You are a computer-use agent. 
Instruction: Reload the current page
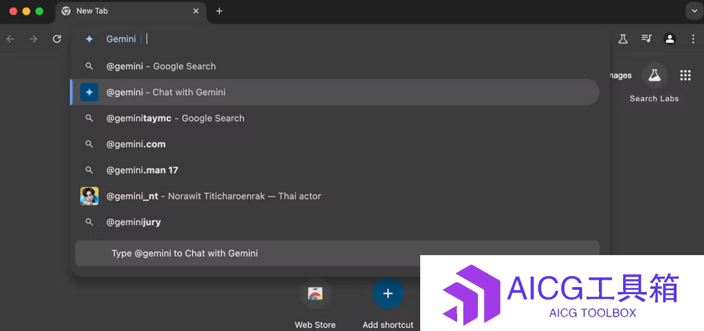[57, 38]
